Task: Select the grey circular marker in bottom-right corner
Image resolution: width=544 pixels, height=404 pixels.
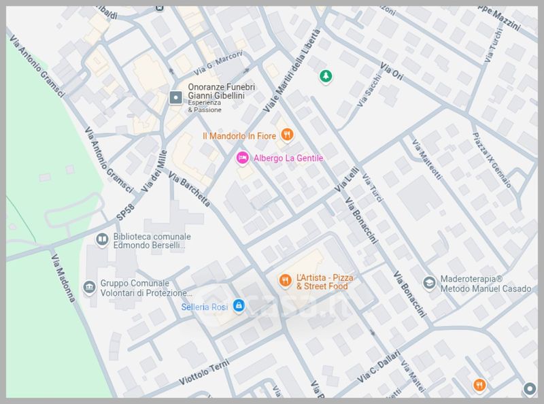Action: pyautogui.click(x=530, y=389)
